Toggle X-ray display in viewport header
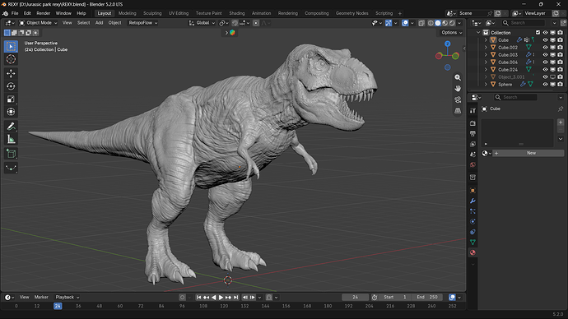This screenshot has width=568, height=319. [421, 23]
